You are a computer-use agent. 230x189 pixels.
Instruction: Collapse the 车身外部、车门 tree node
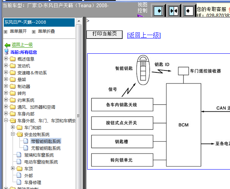[6, 120]
